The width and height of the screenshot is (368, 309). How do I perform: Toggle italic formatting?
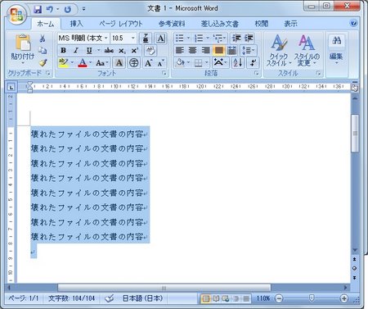click(76, 51)
